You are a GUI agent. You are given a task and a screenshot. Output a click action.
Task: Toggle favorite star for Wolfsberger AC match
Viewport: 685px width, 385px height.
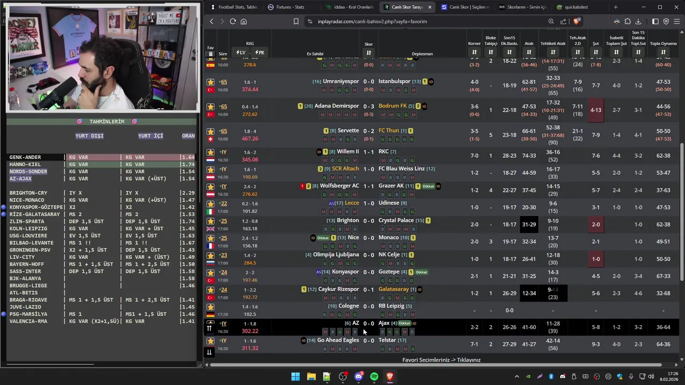tap(210, 186)
